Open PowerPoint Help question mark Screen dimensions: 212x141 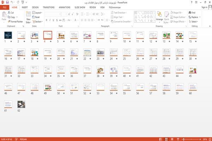[x=192, y=2]
